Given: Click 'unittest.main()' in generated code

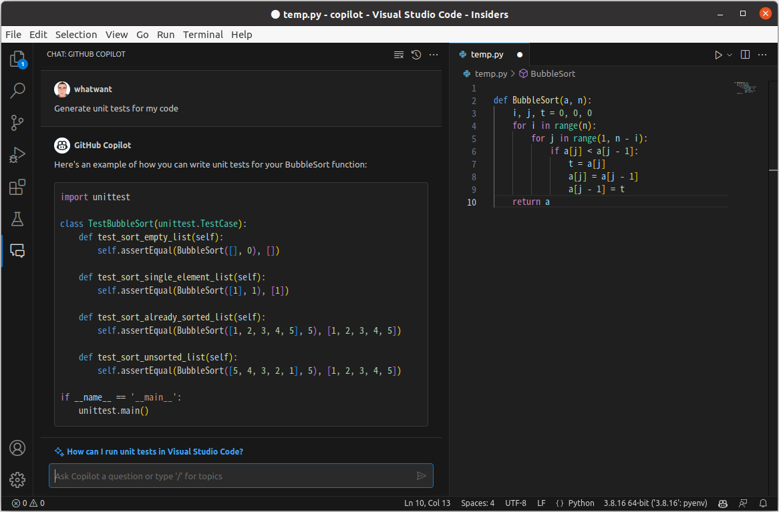Looking at the screenshot, I should click(114, 411).
